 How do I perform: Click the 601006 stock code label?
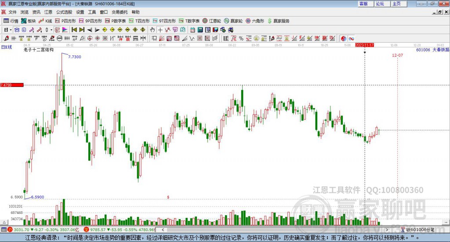click(423, 50)
